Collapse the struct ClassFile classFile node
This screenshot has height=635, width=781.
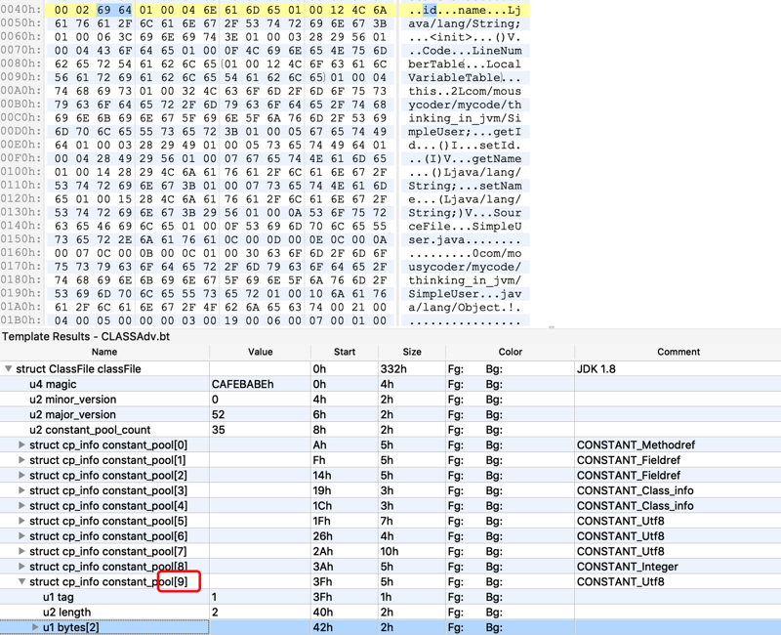pyautogui.click(x=8, y=369)
